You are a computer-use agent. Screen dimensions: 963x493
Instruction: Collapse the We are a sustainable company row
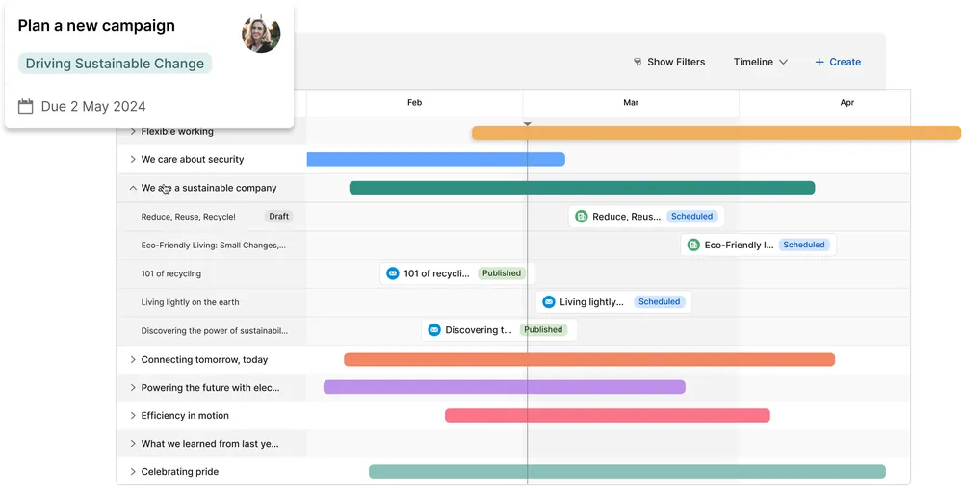[133, 189]
